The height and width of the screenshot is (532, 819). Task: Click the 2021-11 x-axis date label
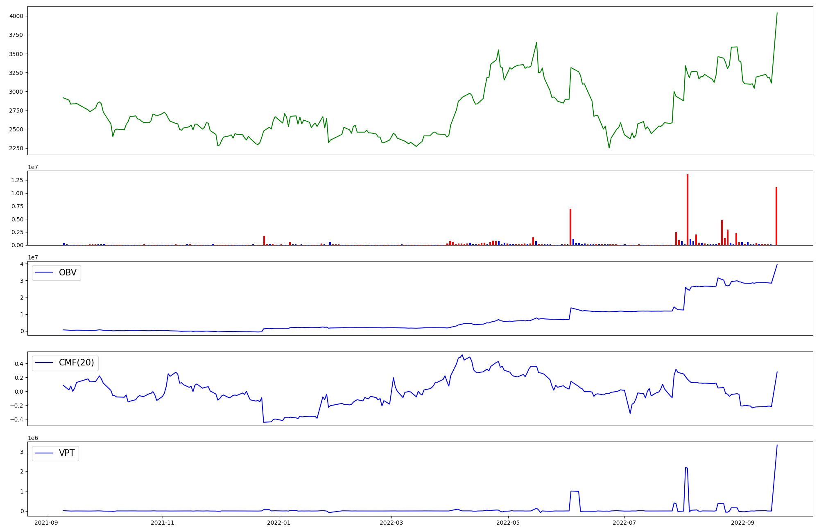(x=163, y=523)
